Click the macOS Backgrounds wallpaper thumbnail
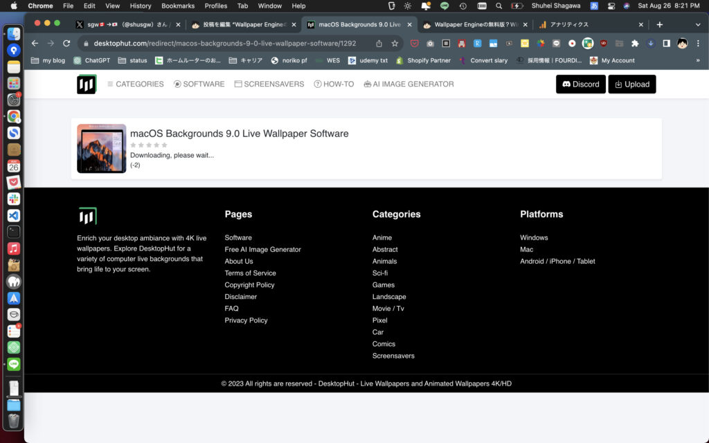709x443 pixels. click(101, 148)
